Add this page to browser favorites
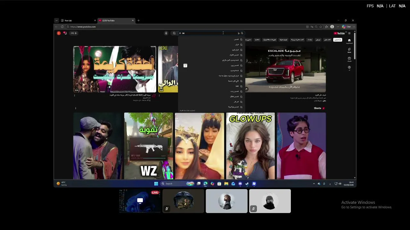Viewport: 410px width, 230px height. [x=321, y=27]
